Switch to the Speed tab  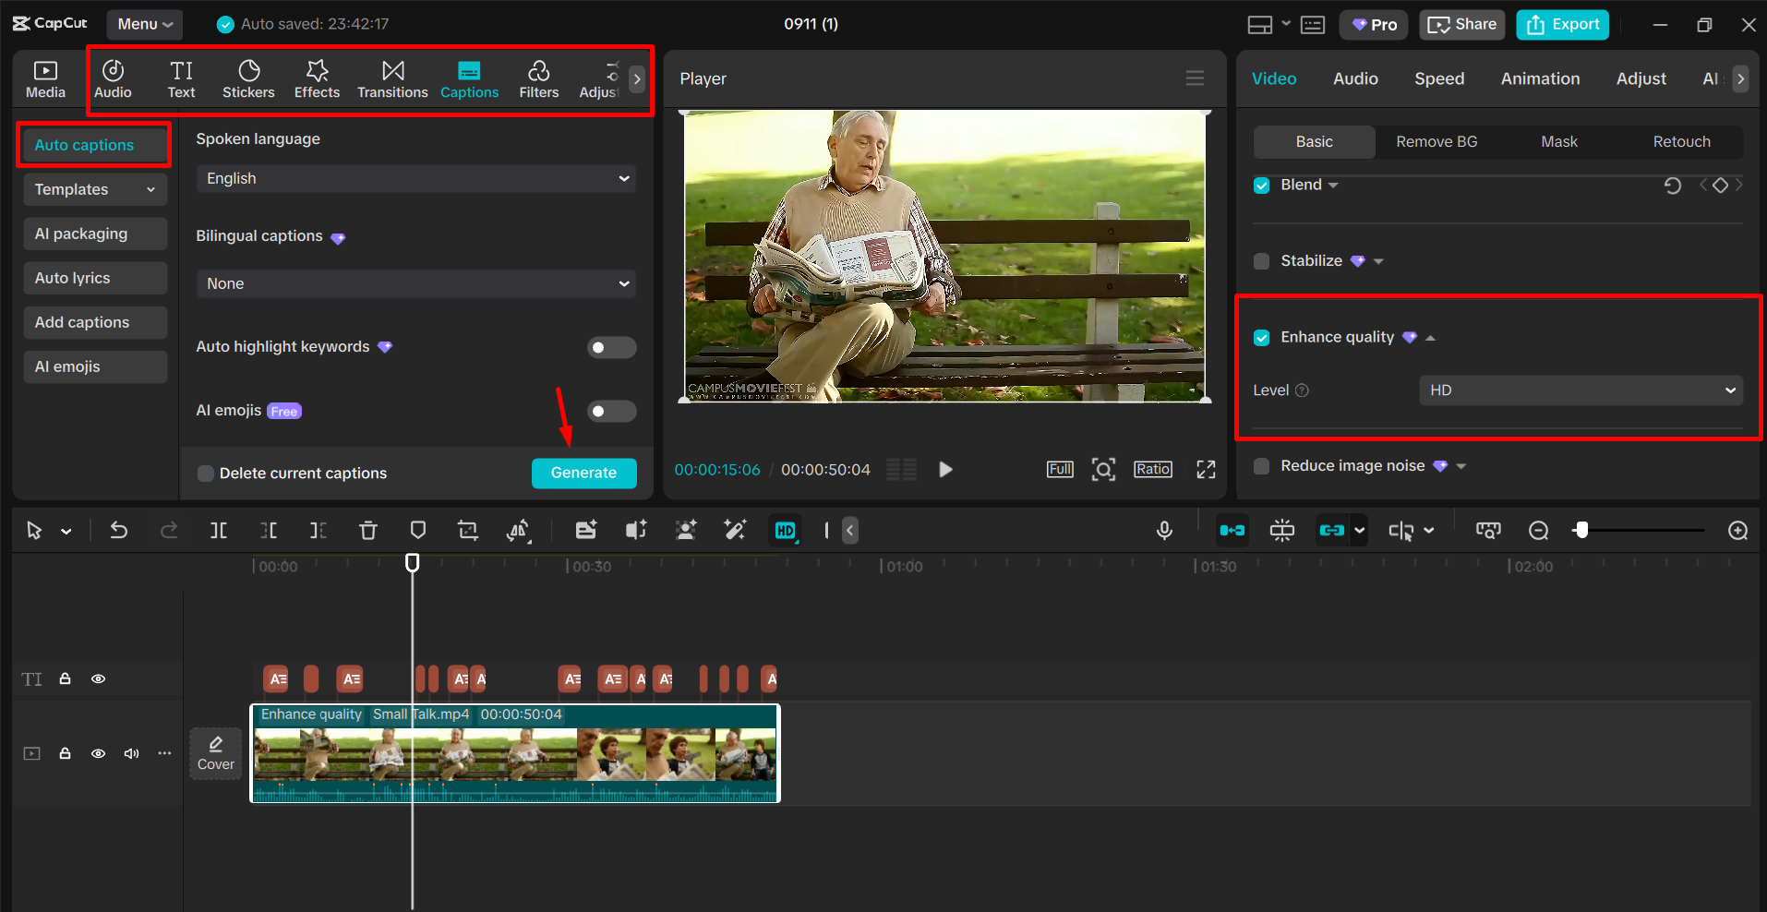coord(1438,79)
